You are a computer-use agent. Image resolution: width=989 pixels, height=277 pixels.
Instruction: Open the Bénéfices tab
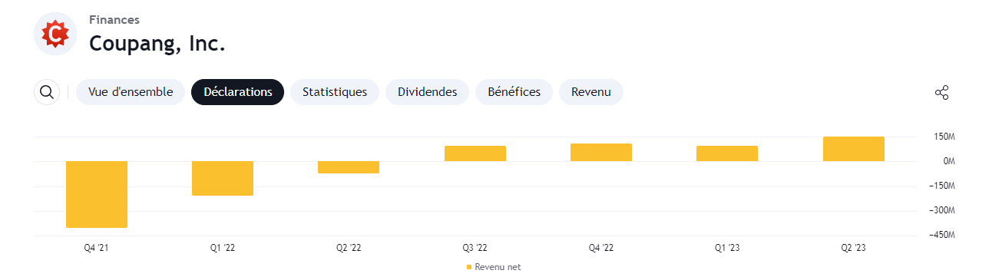coord(514,92)
